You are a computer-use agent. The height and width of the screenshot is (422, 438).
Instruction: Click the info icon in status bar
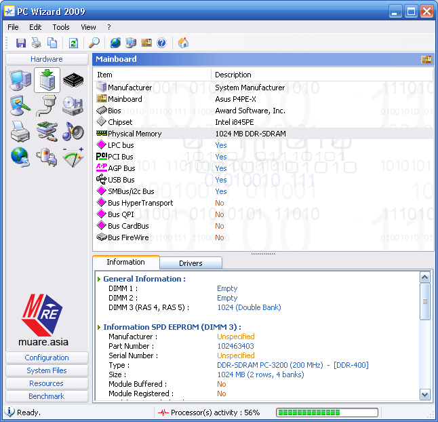(9, 412)
